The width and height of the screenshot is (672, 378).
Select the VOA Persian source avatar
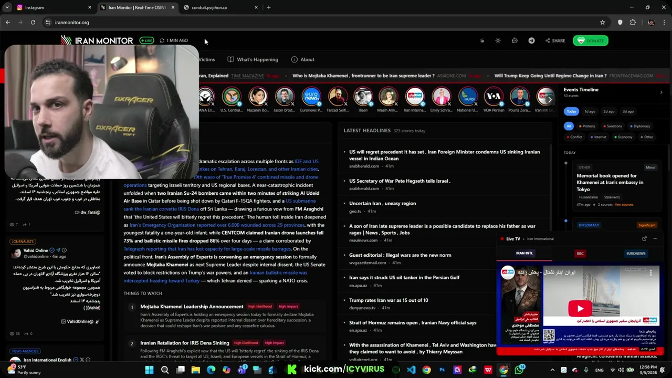pos(493,99)
